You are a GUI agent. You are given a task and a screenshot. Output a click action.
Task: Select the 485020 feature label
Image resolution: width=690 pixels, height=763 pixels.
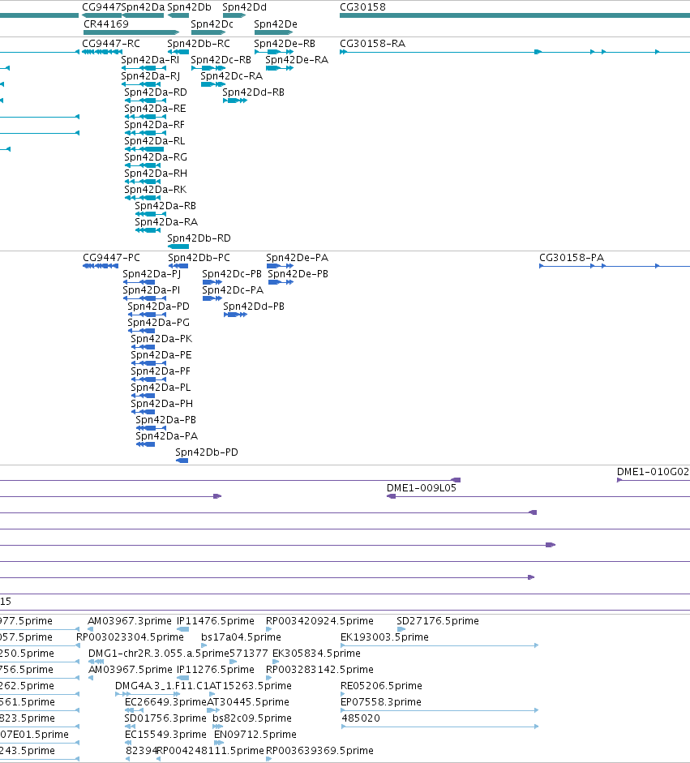pos(361,718)
